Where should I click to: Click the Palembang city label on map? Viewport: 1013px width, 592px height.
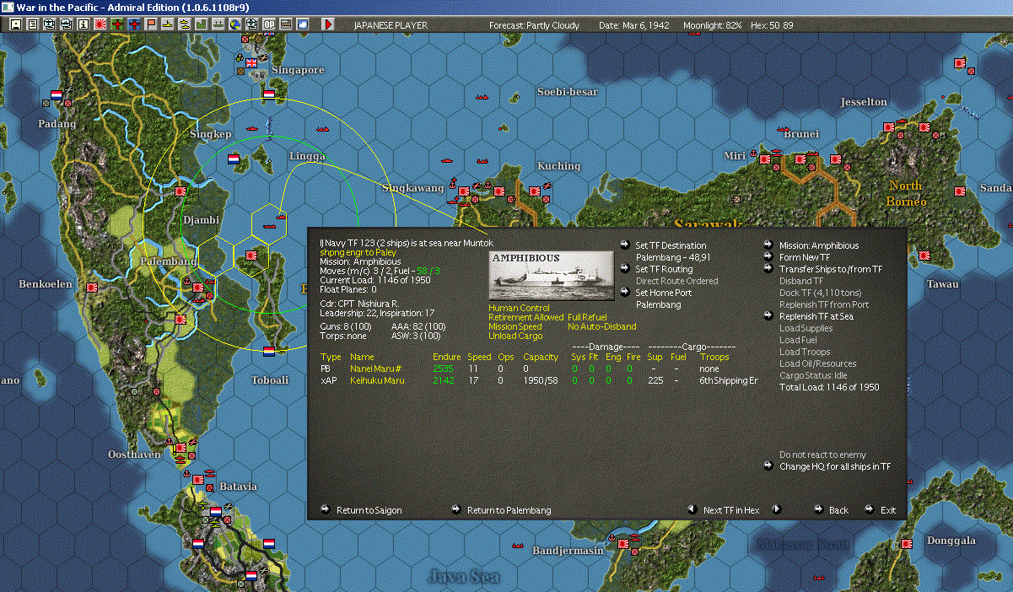click(167, 261)
